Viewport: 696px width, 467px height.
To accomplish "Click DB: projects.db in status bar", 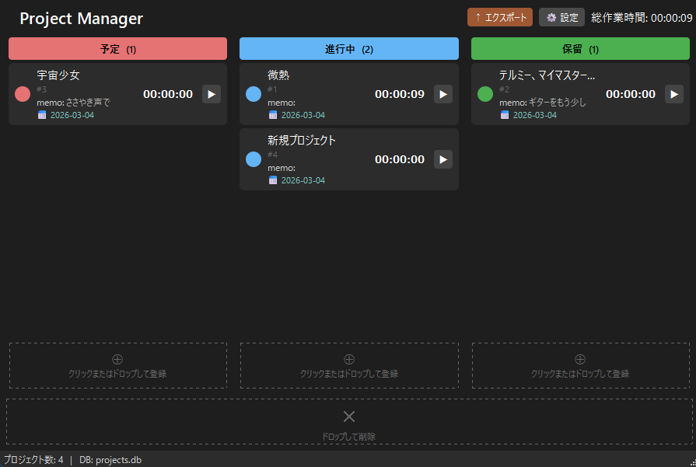I will [110, 460].
